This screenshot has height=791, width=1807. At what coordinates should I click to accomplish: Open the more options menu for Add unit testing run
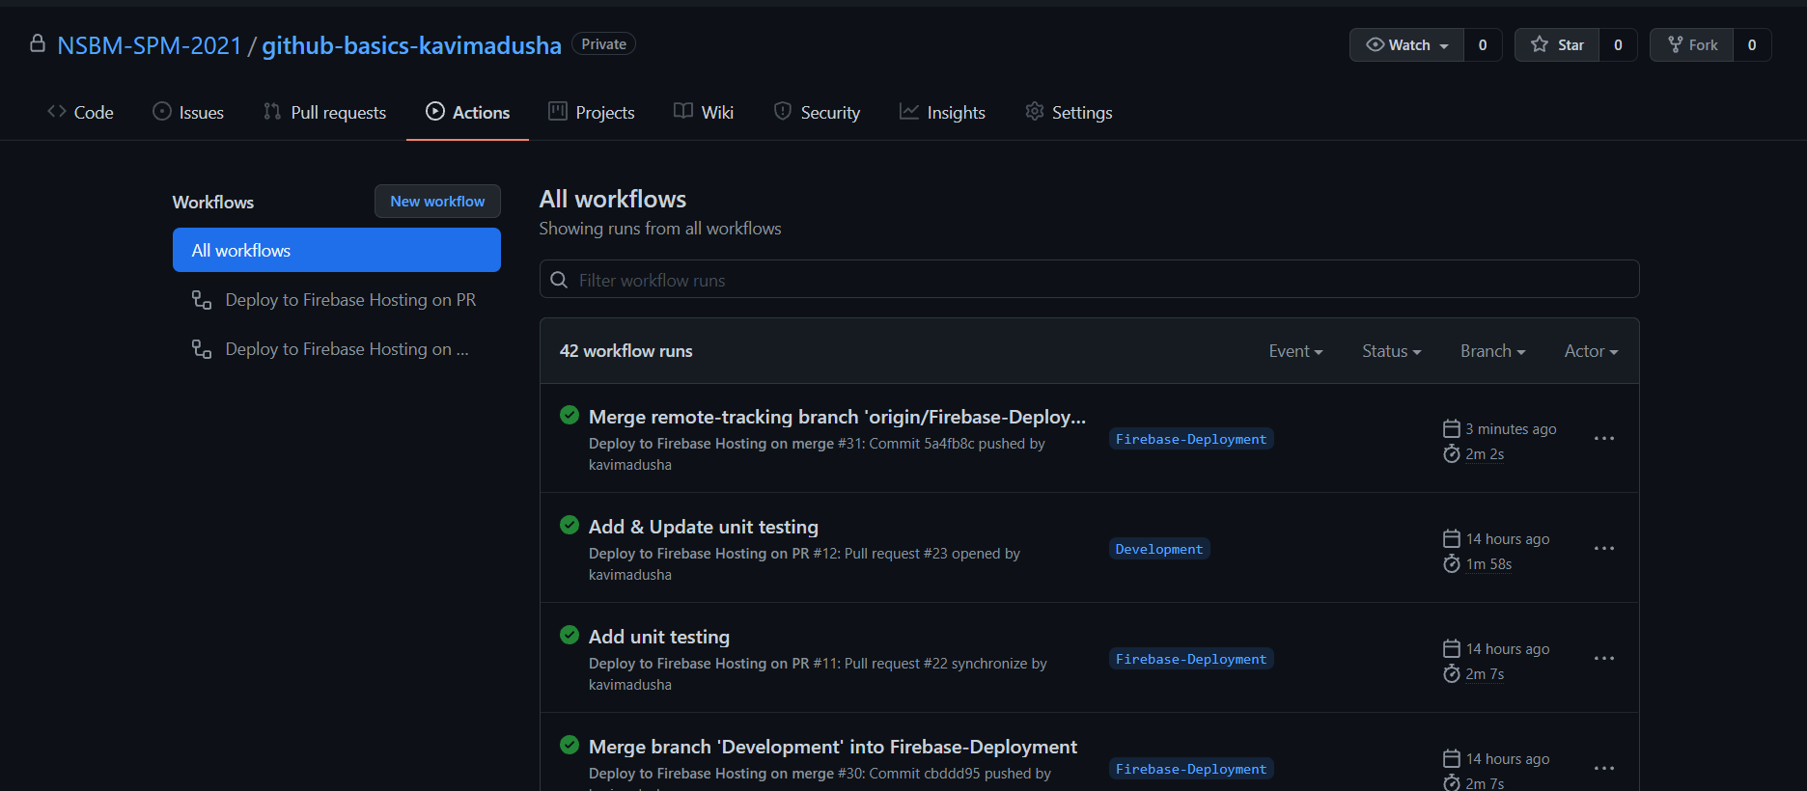pos(1604,659)
